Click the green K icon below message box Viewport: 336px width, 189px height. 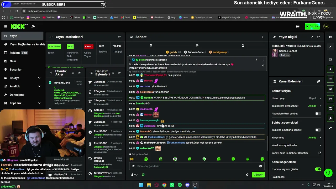[143, 175]
